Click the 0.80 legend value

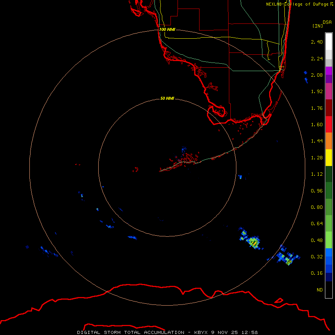coord(317,207)
